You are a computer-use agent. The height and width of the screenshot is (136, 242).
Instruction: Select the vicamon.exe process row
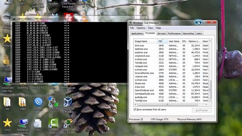pos(171,77)
